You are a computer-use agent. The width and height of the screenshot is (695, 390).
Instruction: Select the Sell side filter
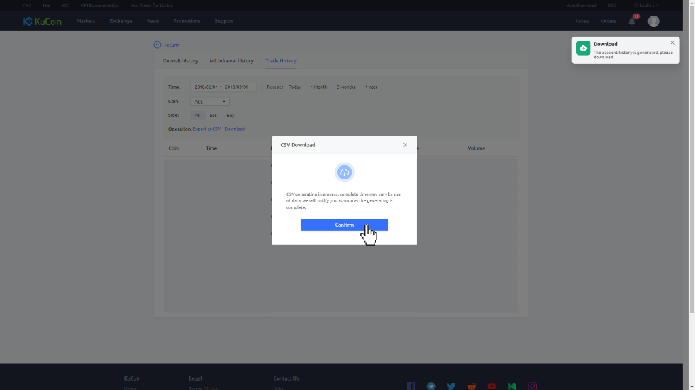point(214,116)
